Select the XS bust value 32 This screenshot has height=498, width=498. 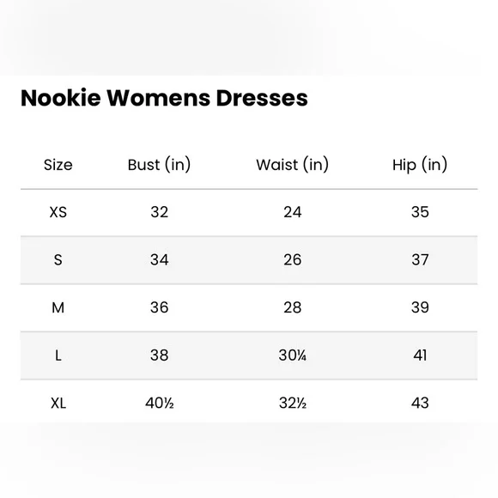pos(159,212)
